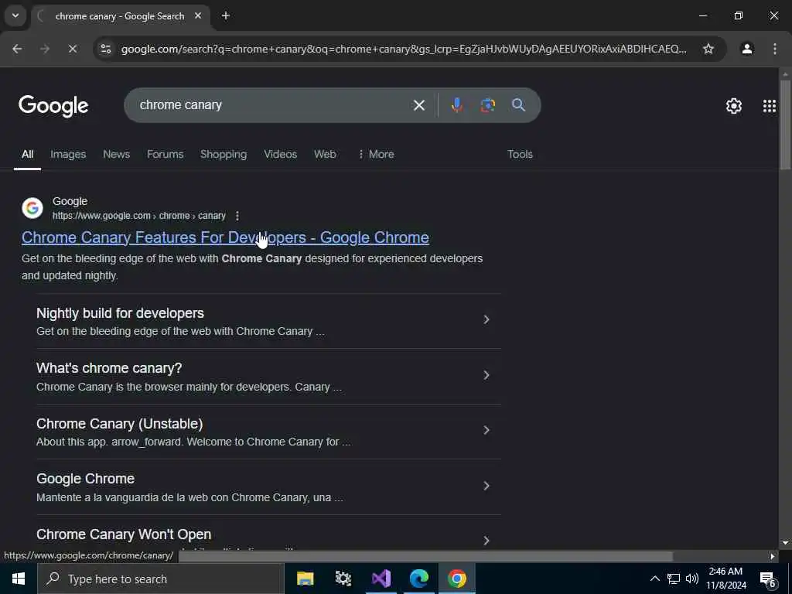Image resolution: width=792 pixels, height=594 pixels.
Task: Open the Google apps grid
Action: (x=769, y=106)
